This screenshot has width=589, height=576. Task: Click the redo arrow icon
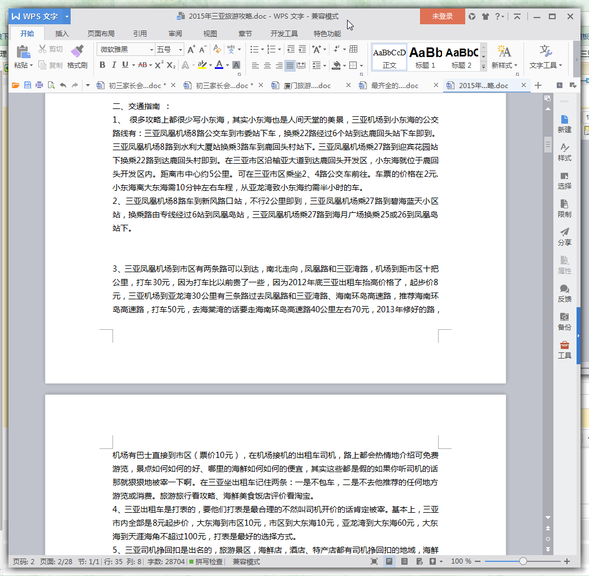[75, 86]
